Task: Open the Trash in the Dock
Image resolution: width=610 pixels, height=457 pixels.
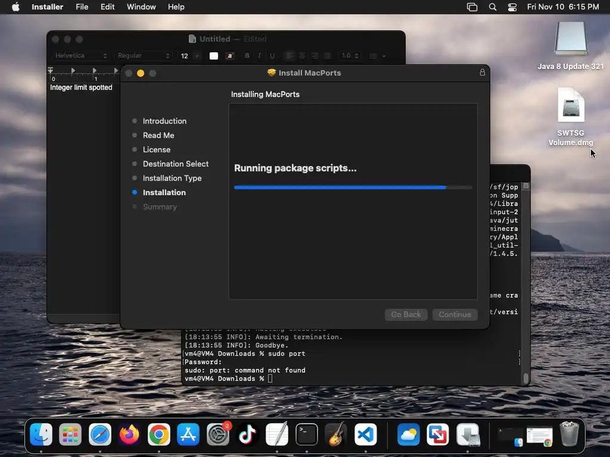Action: (569, 434)
